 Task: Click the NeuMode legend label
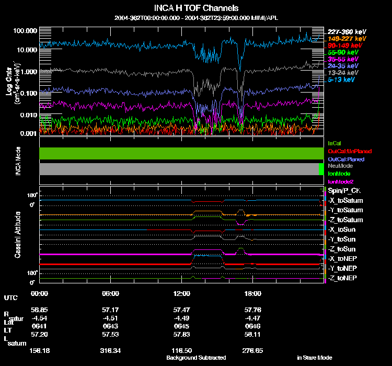coord(339,166)
